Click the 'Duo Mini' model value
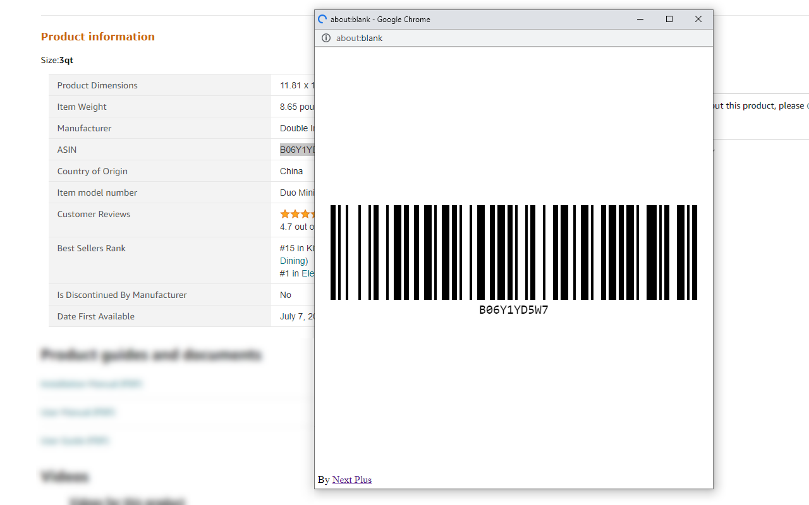 point(297,193)
